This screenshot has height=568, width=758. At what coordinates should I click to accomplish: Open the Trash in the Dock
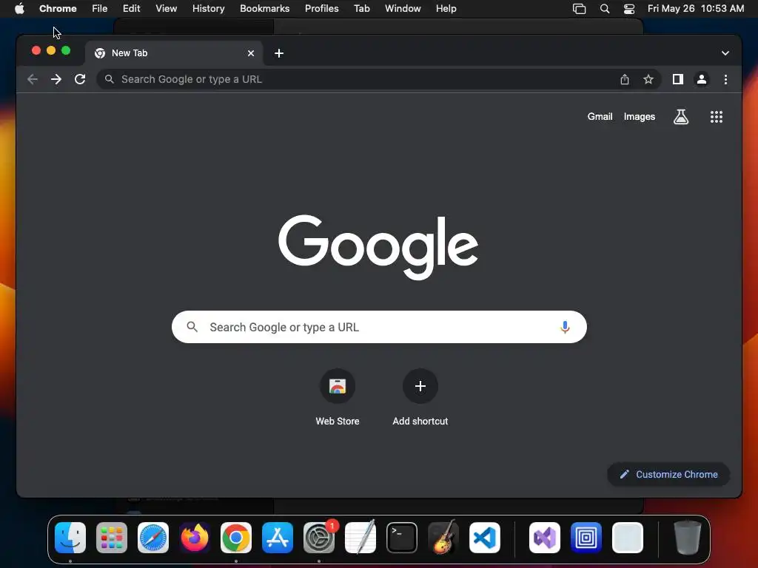click(688, 538)
